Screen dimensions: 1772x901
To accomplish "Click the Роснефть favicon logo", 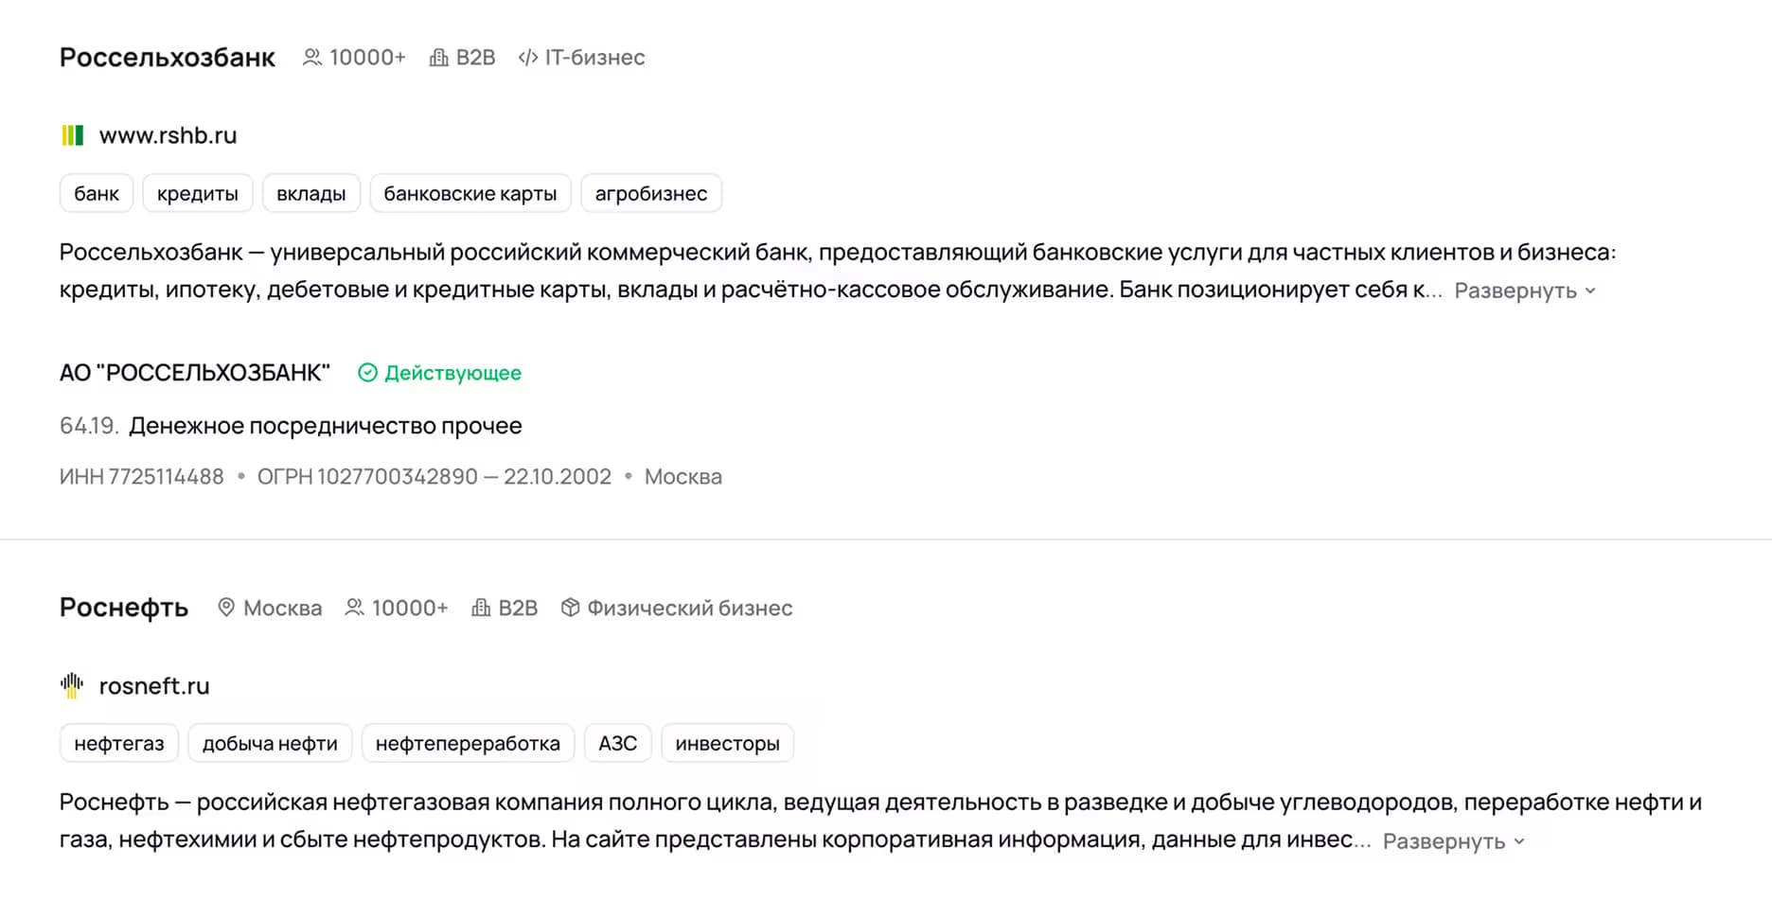I will (72, 685).
